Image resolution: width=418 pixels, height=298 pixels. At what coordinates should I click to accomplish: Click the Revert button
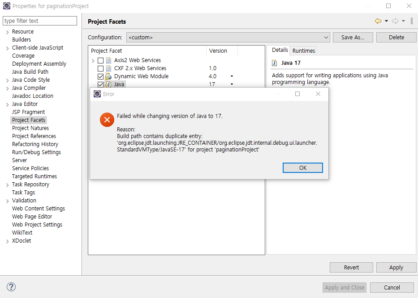tap(351, 268)
